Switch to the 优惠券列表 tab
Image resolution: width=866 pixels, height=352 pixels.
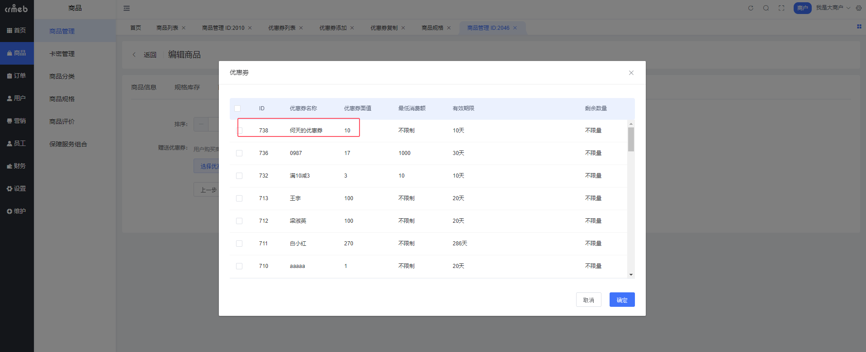pyautogui.click(x=282, y=28)
